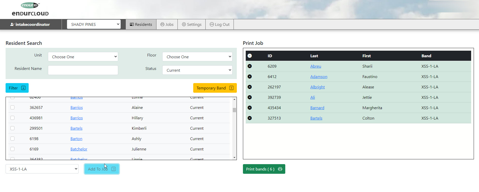The width and height of the screenshot is (479, 192).
Task: Select Kimberli Bartels checkbox
Action: click(x=12, y=128)
